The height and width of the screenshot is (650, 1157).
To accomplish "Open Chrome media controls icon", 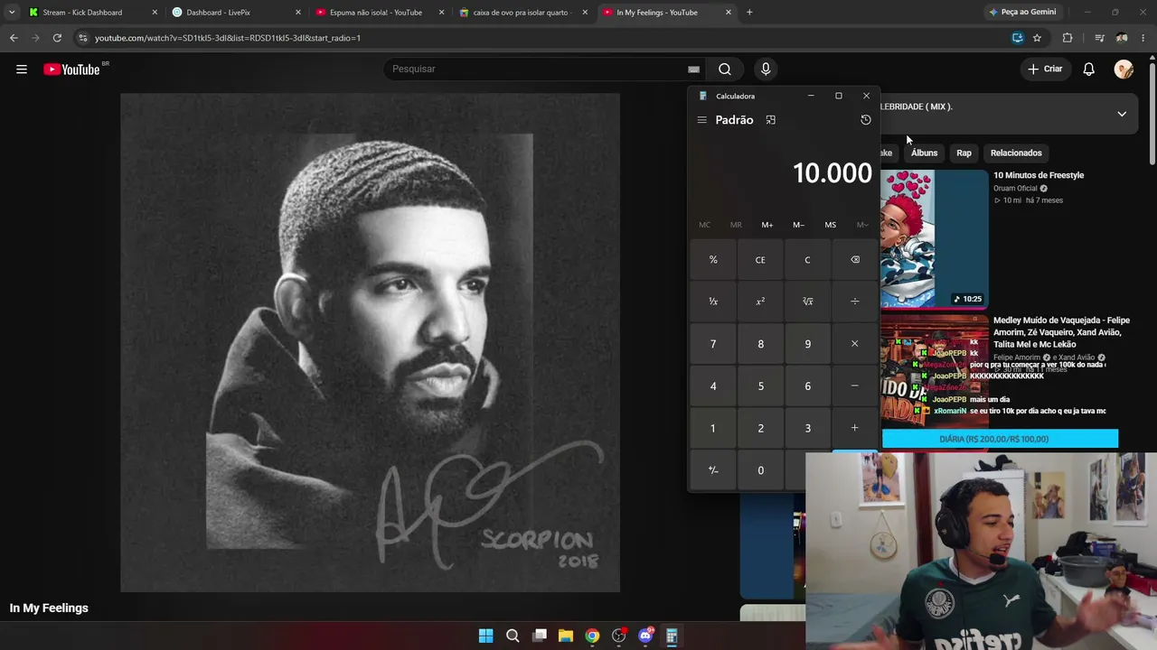I will (1099, 38).
